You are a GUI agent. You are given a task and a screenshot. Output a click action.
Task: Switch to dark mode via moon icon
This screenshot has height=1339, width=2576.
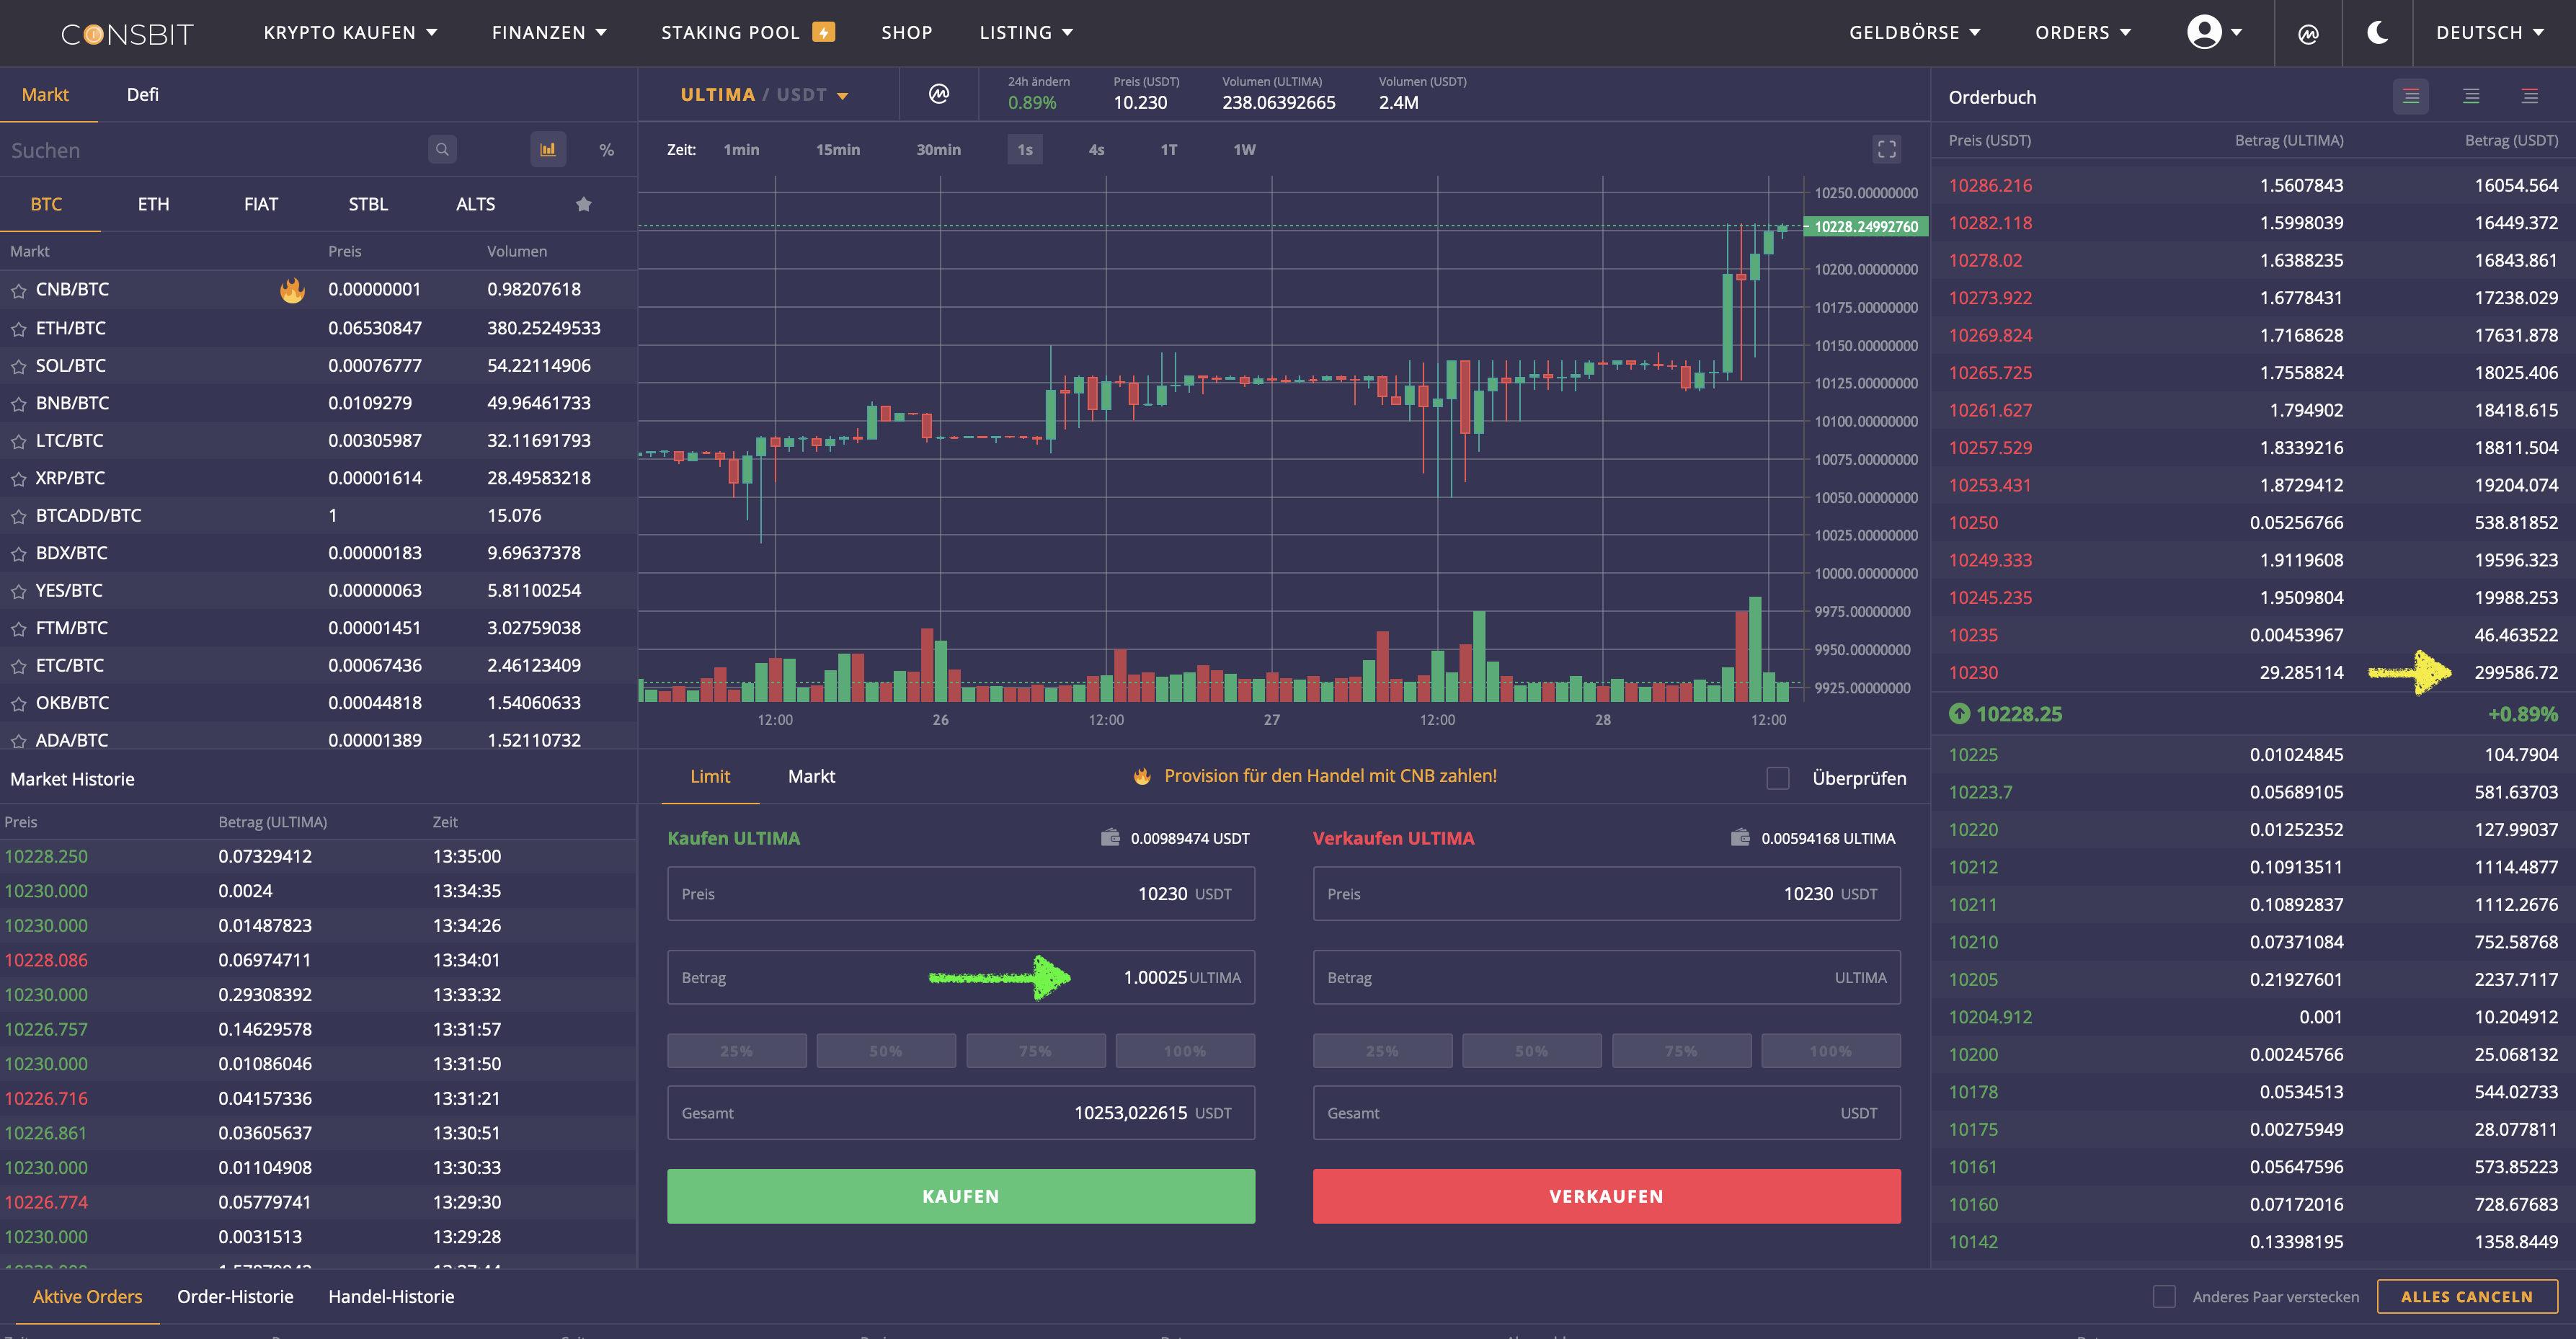2377,32
